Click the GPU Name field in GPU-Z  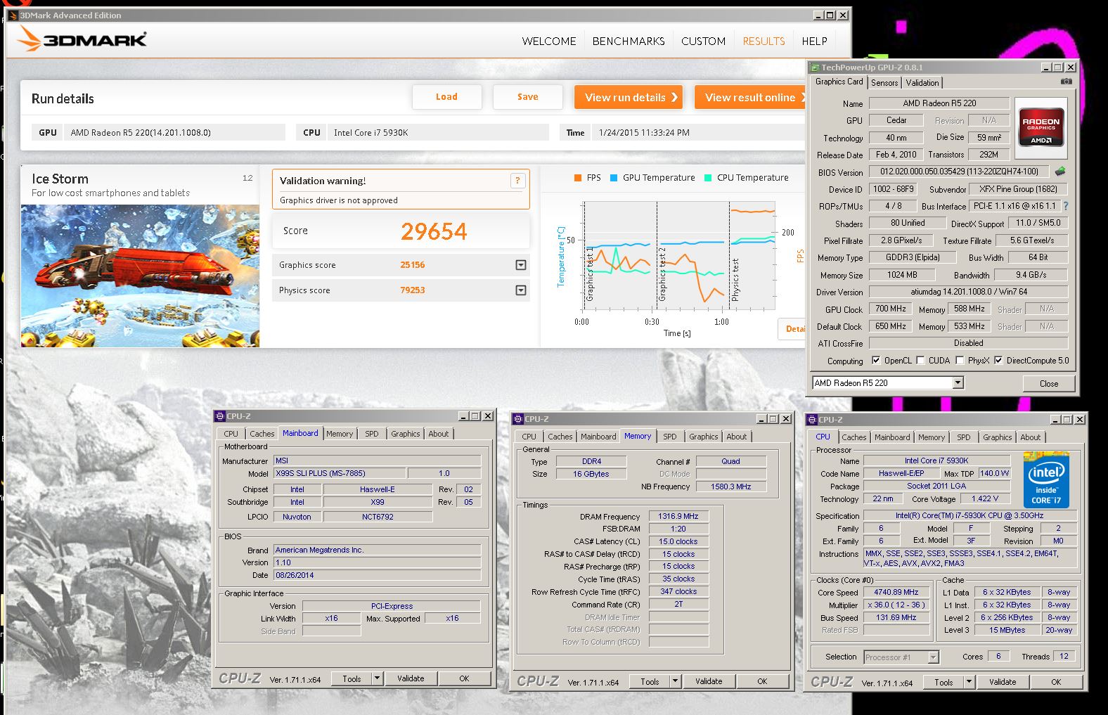939,103
